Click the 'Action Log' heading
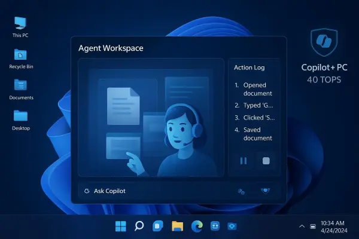 pyautogui.click(x=249, y=68)
